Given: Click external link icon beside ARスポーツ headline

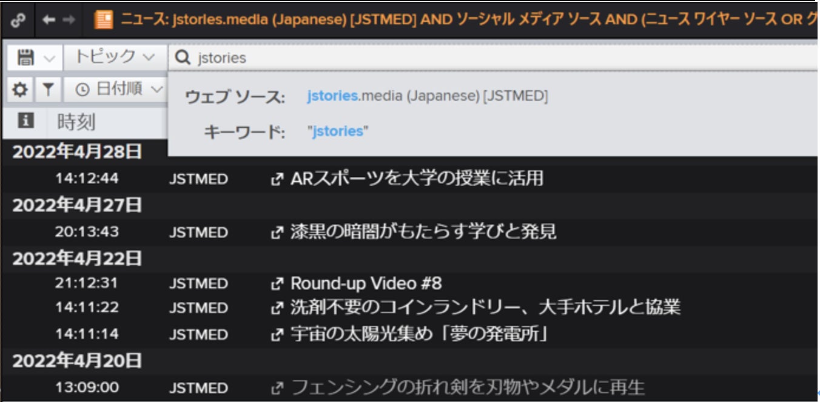Looking at the screenshot, I should click(x=277, y=179).
